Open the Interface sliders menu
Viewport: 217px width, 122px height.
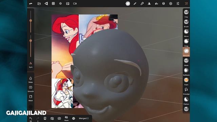tap(178, 4)
